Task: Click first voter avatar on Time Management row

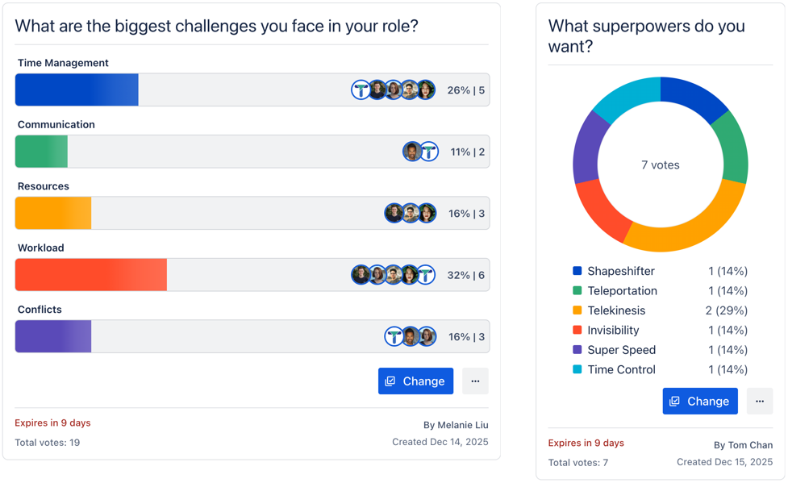Action: (361, 90)
